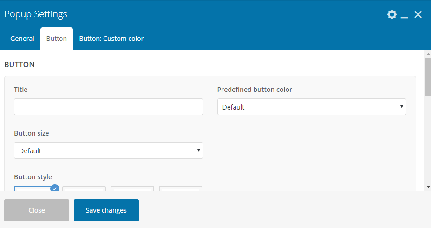The width and height of the screenshot is (431, 228).
Task: Click the vertical scrollbar thumb
Action: pyautogui.click(x=428, y=77)
